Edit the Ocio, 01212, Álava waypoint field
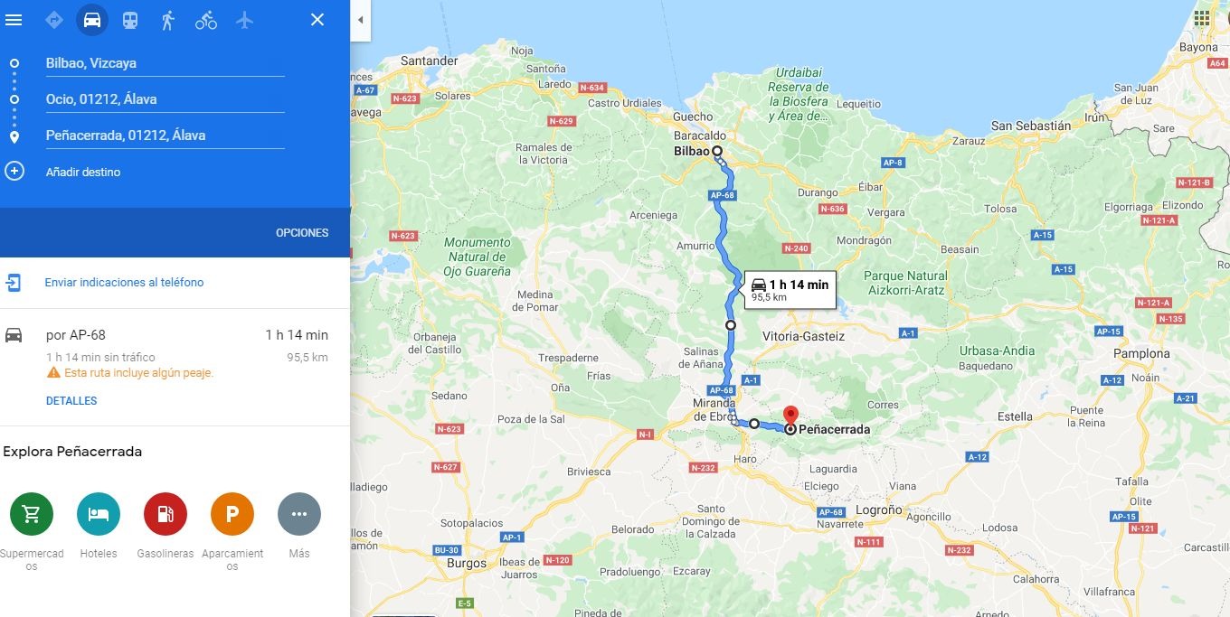Viewport: 1230px width, 617px height. click(165, 99)
